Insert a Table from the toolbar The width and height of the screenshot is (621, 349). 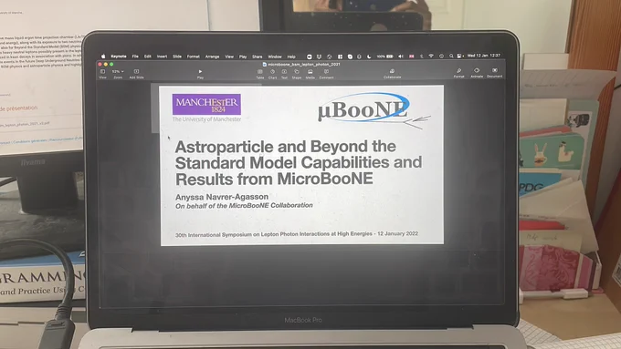tap(259, 74)
